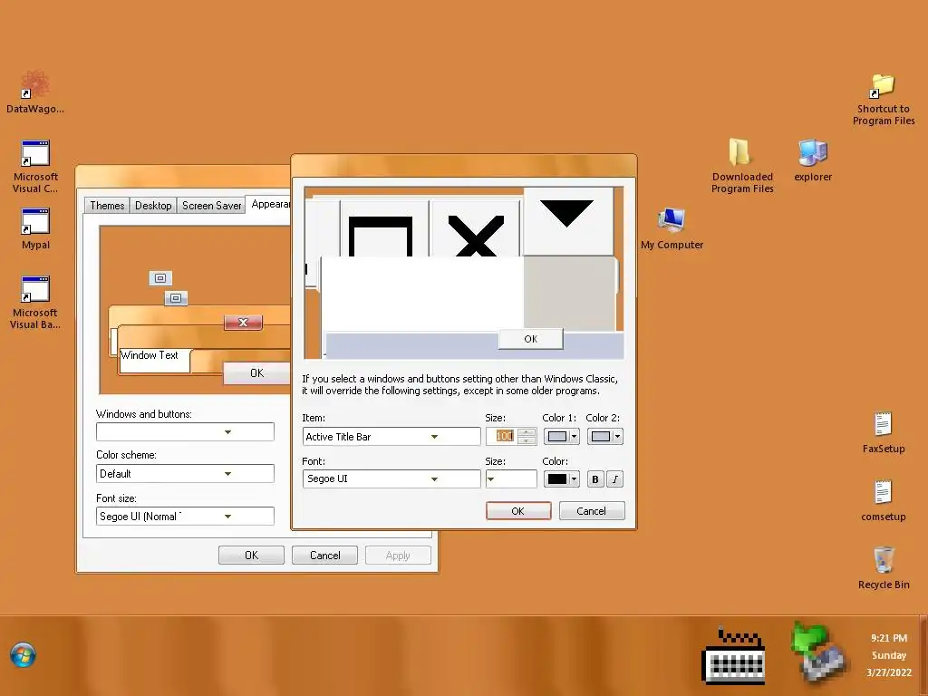Click upper small window icon in preview
This screenshot has height=696, width=928.
tap(160, 278)
